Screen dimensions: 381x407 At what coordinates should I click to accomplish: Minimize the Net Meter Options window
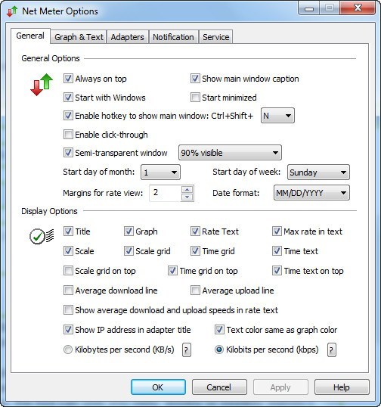point(308,8)
